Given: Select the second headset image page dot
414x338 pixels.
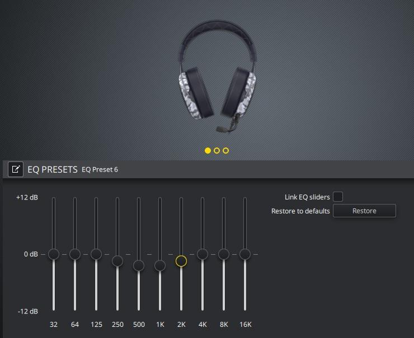Looking at the screenshot, I should (x=217, y=150).
